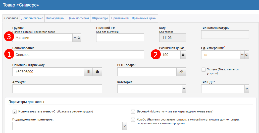259x133 pixels.
Task: Click the edit icon beside Ед. измерения
Action: (247, 55)
